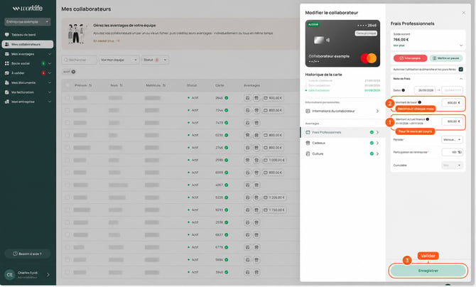
Task: Click the first benefit icon in the card 2590 row
Action: coord(247,160)
